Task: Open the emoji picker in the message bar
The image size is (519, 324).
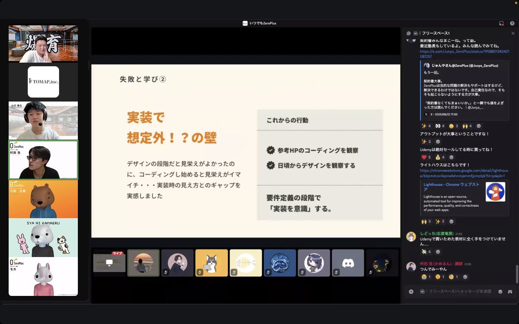Action: [500, 292]
